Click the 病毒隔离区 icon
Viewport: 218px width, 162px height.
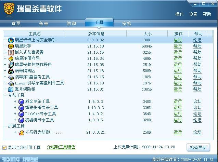click(11, 71)
